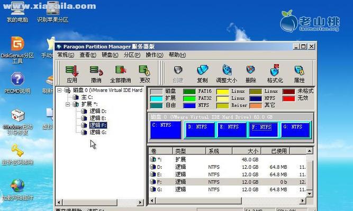Click the 扩展 cyan legend swatch
The height and width of the screenshot is (211, 353).
click(156, 99)
